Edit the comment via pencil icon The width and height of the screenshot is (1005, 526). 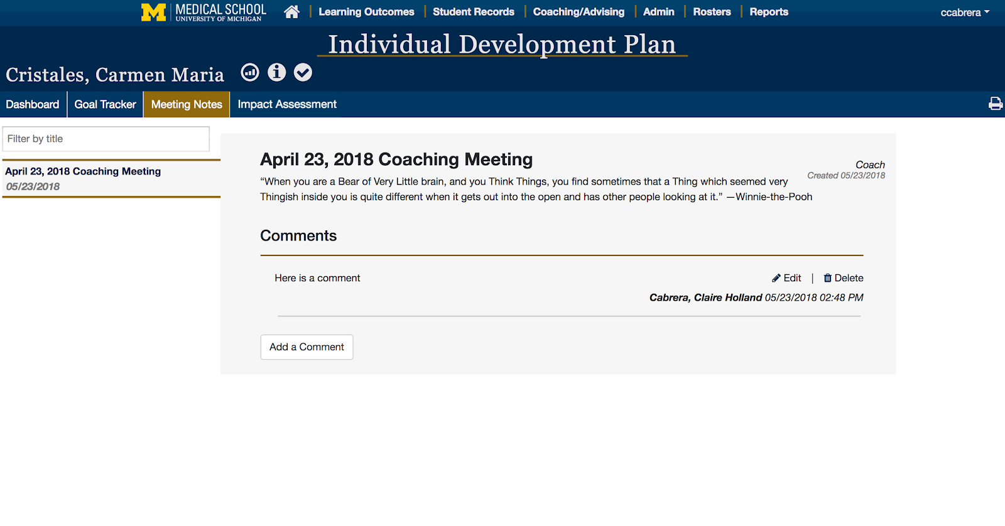[x=776, y=278]
